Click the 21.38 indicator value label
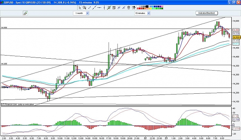241x140 pixels. (236, 116)
